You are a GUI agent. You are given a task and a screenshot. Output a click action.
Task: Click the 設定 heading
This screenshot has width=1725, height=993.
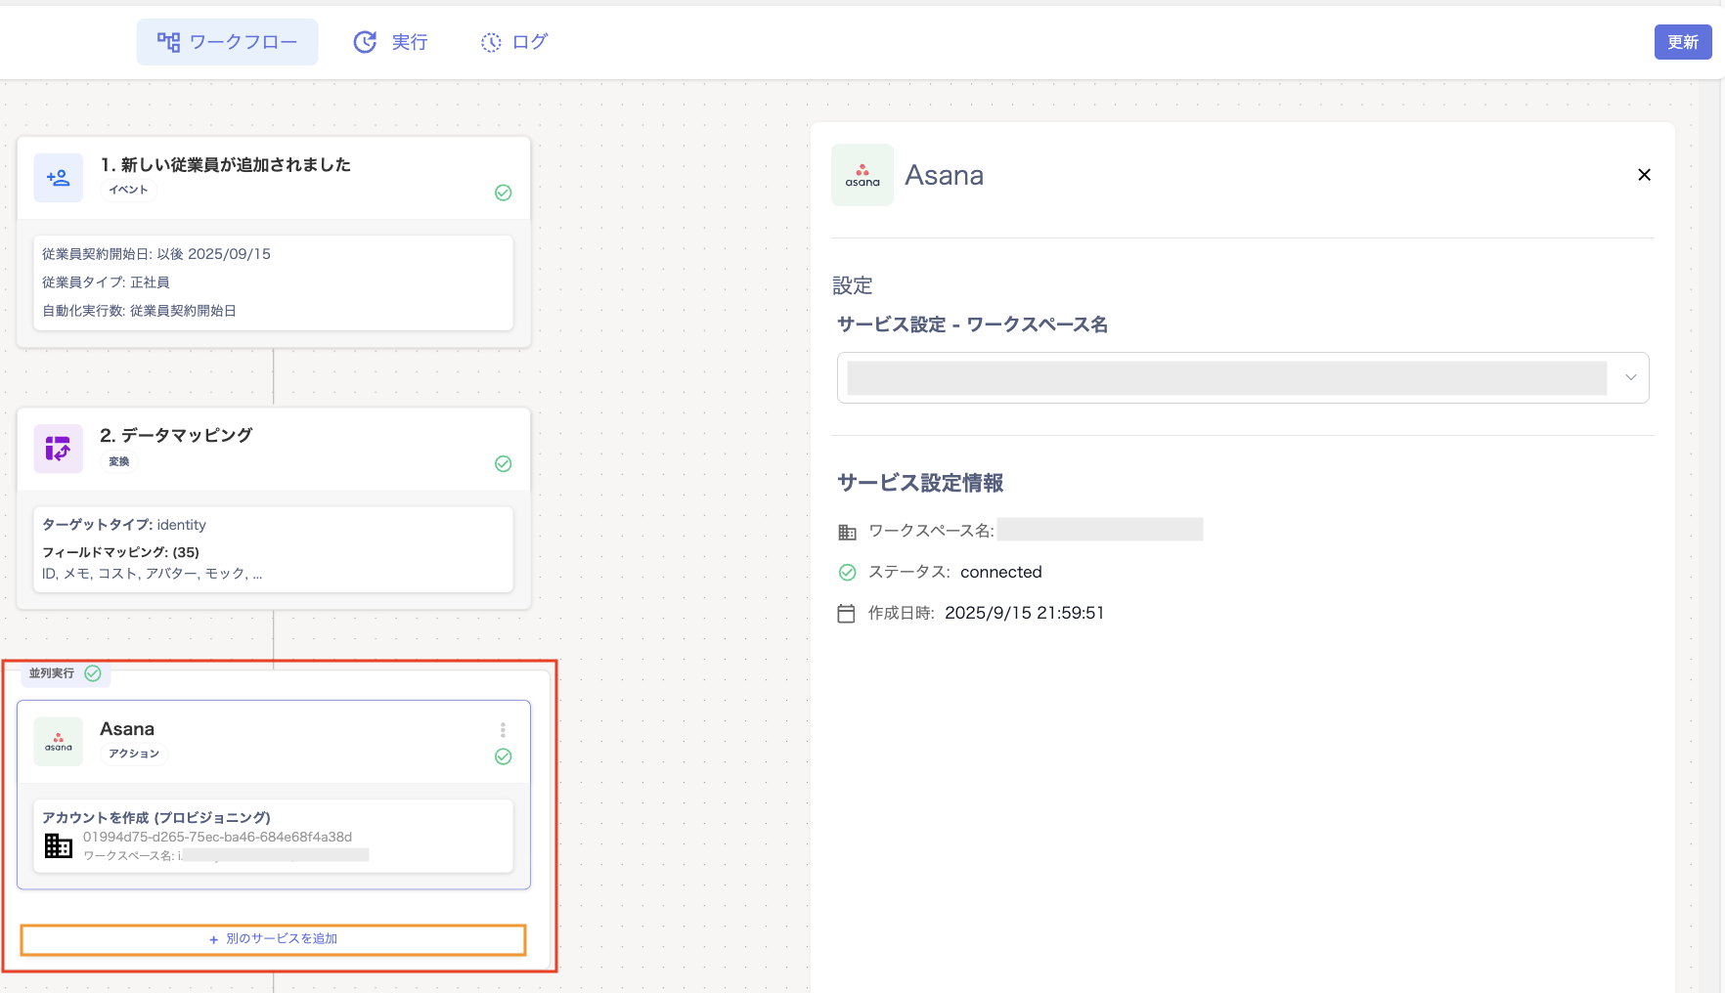pos(853,285)
